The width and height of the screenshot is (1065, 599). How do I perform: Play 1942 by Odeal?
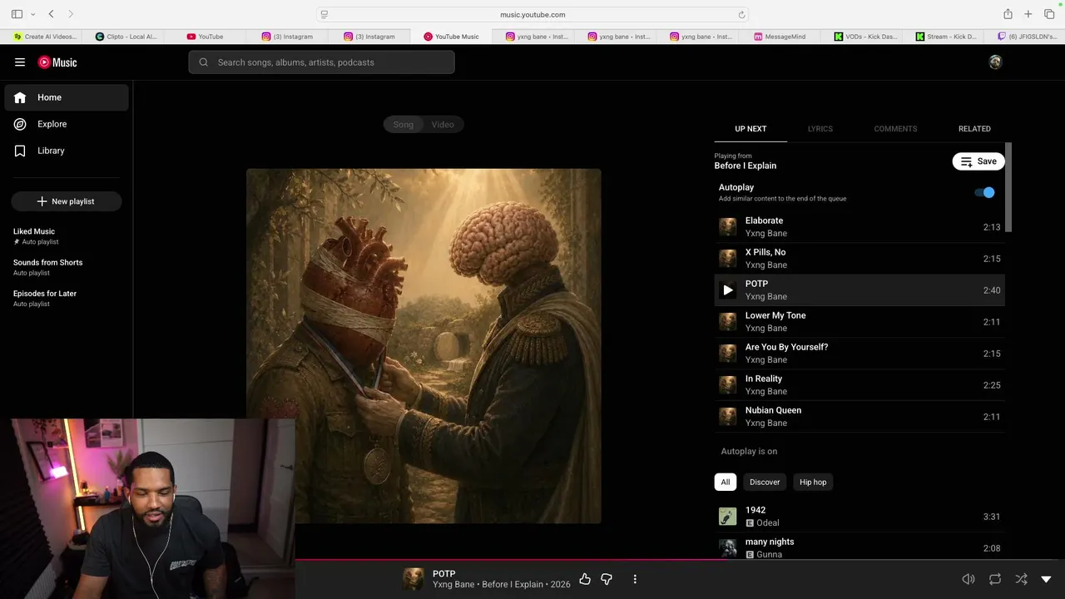[859, 517]
